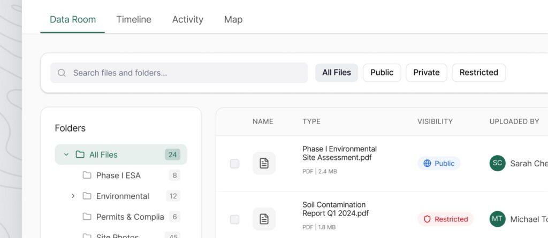Go to the Map tab
The width and height of the screenshot is (548, 238).
233,19
